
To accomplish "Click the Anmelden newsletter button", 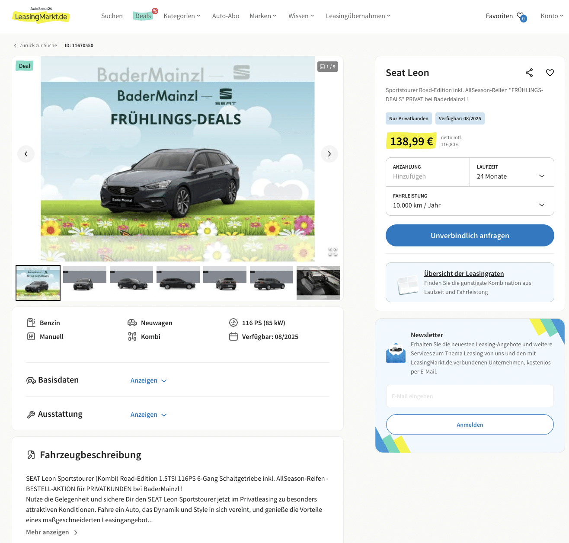I will pos(470,425).
